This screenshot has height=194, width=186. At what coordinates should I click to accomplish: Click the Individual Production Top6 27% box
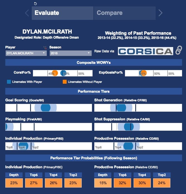(x=34, y=183)
